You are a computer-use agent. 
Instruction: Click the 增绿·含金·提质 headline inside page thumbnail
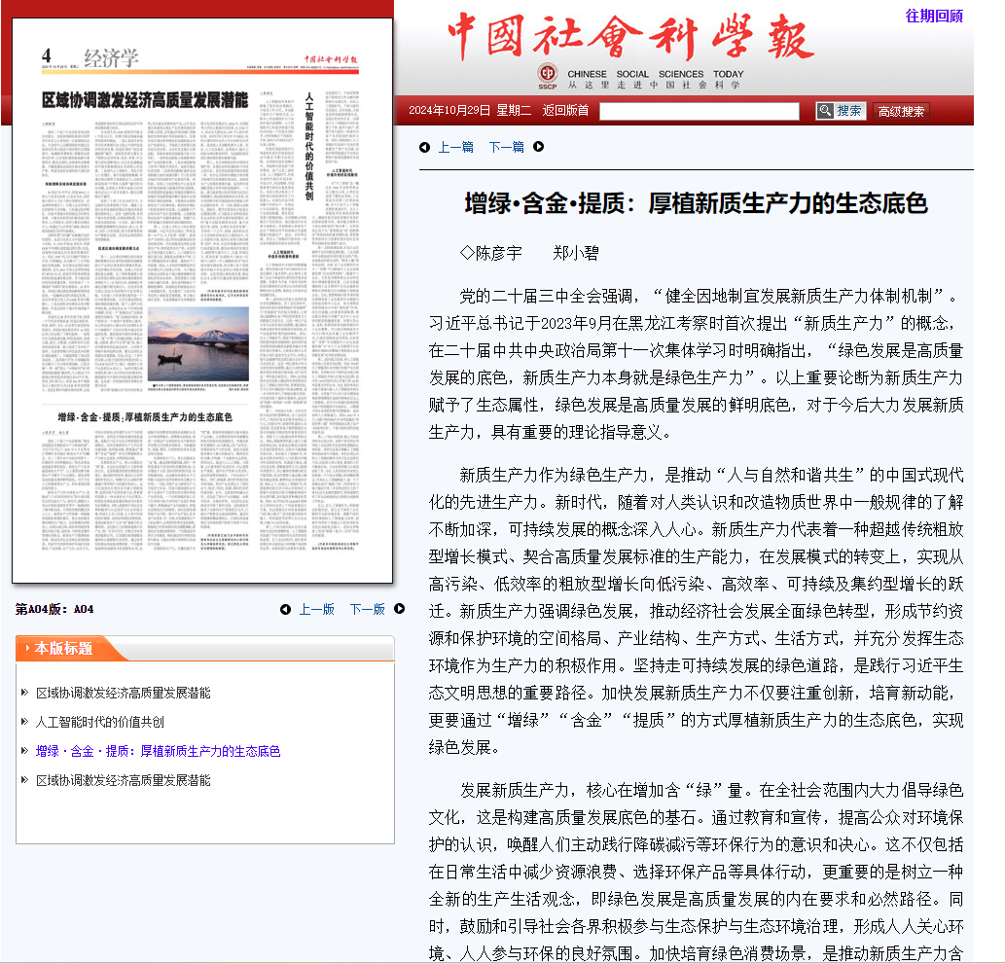point(145,417)
